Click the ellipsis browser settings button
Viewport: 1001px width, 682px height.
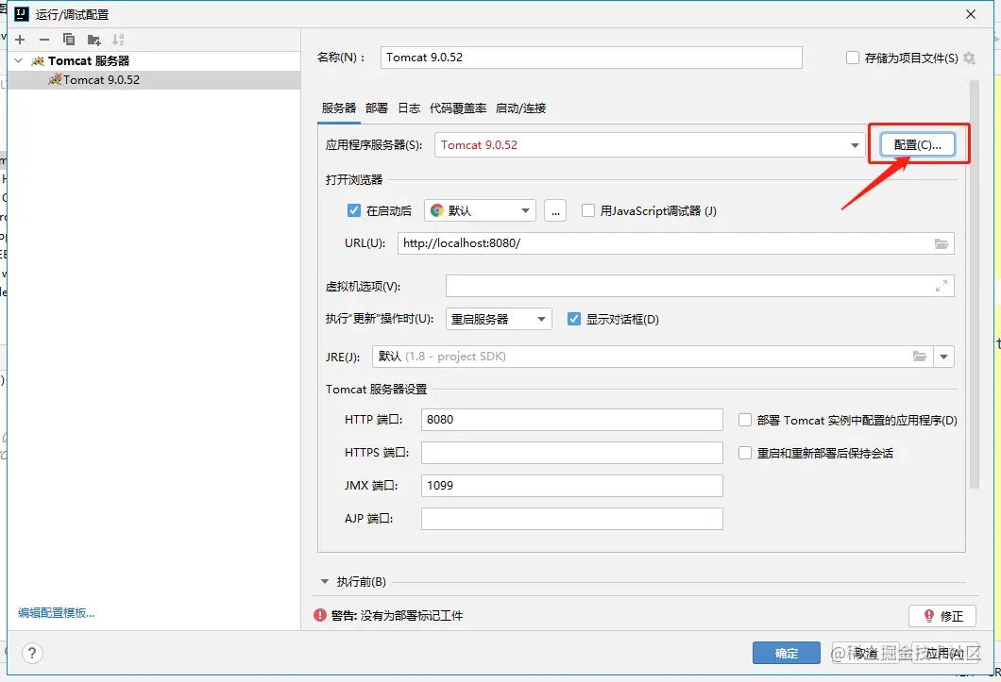click(x=554, y=210)
